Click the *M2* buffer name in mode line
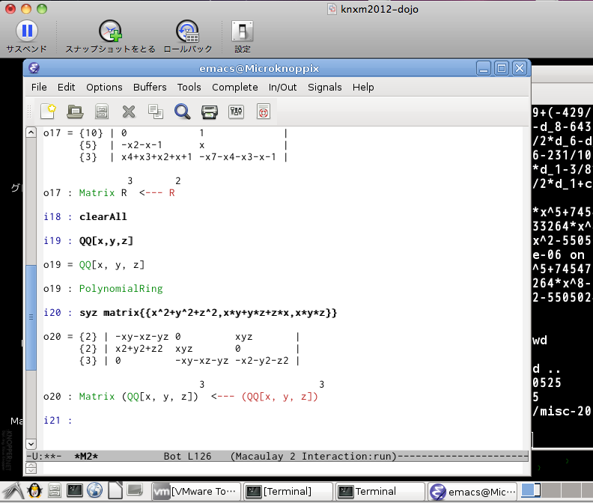 tap(86, 456)
